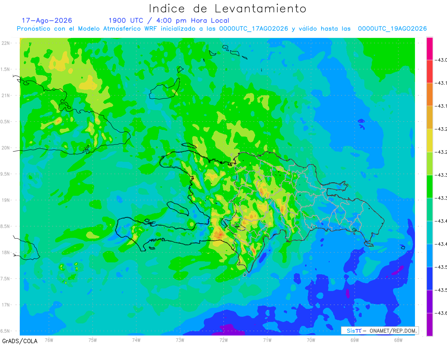
Task: Click the '20N' latitude label
Action: (6, 148)
